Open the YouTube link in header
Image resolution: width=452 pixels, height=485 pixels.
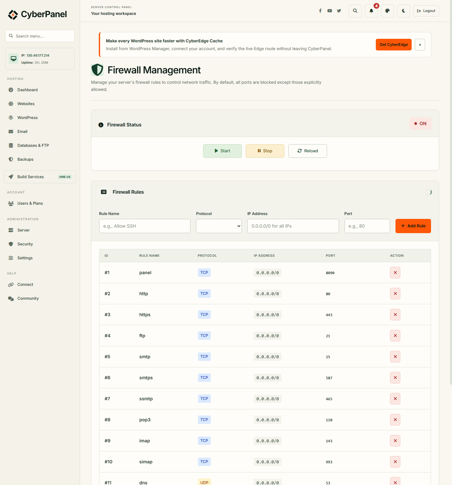point(330,11)
